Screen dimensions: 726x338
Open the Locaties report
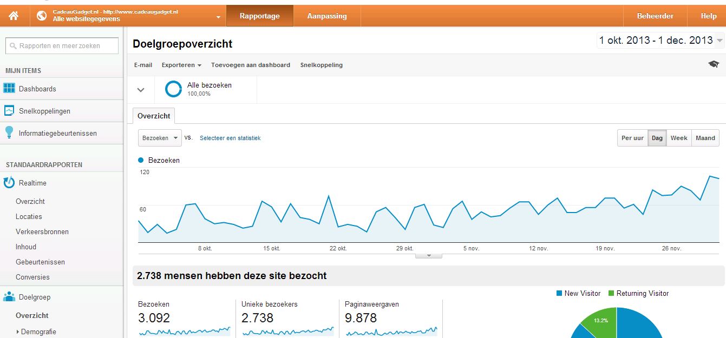click(29, 216)
